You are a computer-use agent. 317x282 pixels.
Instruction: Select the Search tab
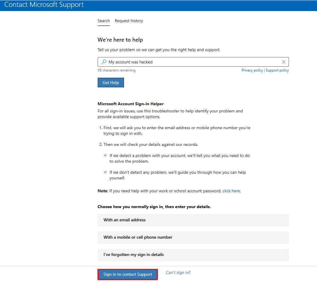tap(104, 21)
